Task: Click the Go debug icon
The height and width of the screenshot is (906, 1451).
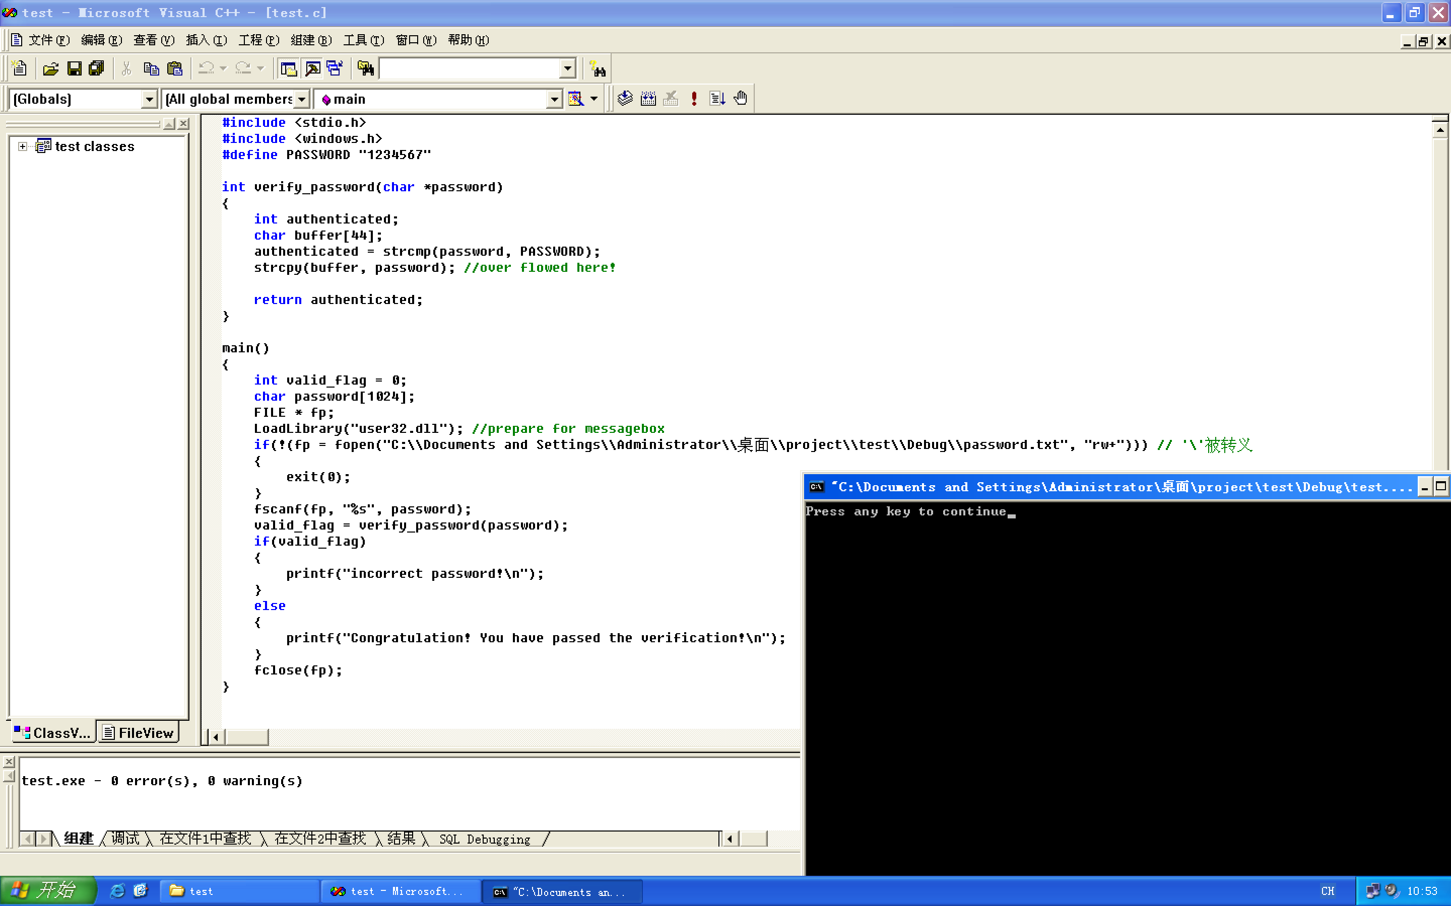Action: [717, 99]
